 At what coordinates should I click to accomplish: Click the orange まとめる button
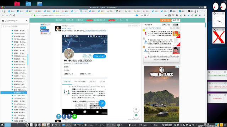coord(166,20)
